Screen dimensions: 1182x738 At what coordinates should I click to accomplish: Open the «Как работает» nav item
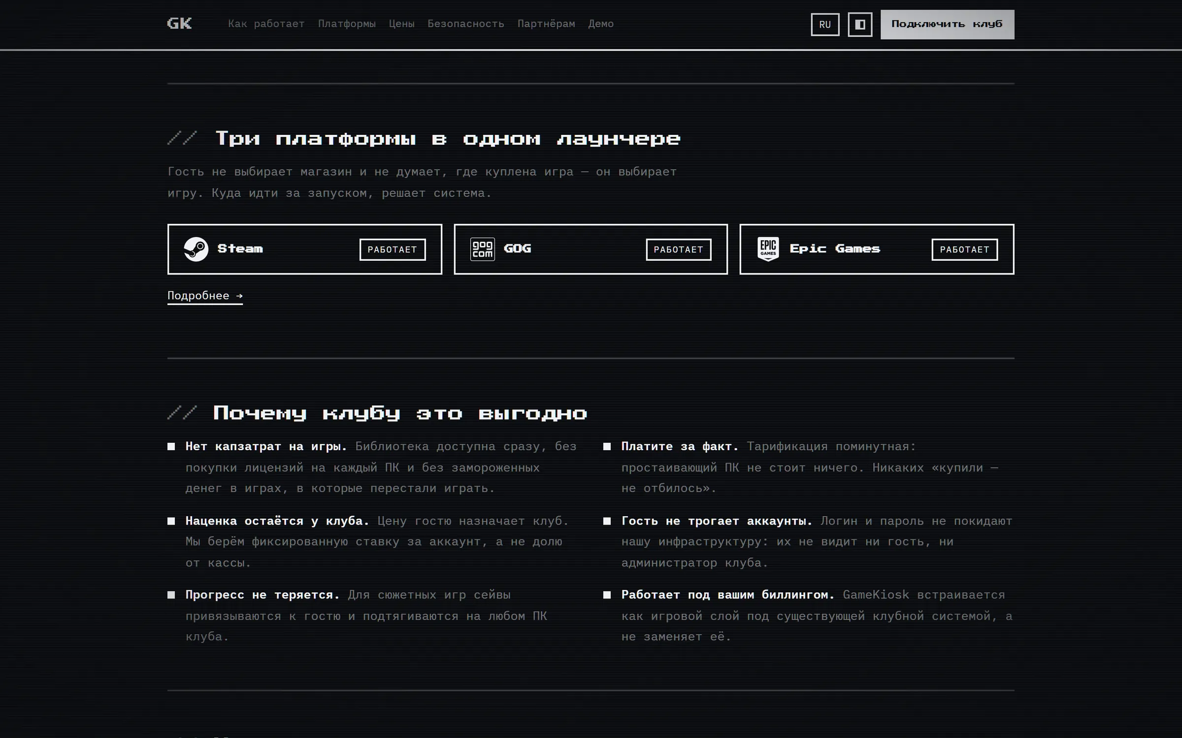point(266,24)
